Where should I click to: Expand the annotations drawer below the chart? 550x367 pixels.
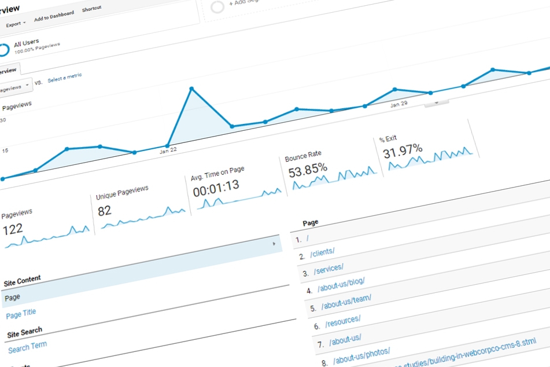click(436, 103)
